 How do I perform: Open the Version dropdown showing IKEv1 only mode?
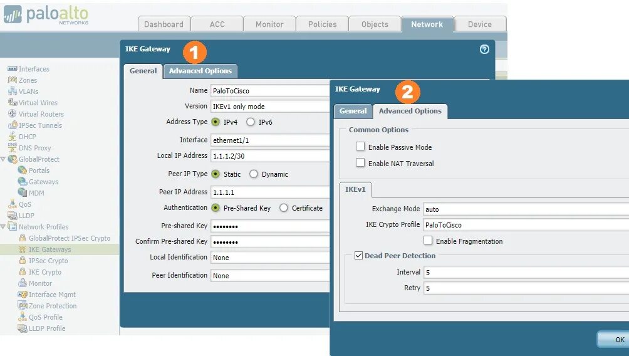[x=270, y=107]
